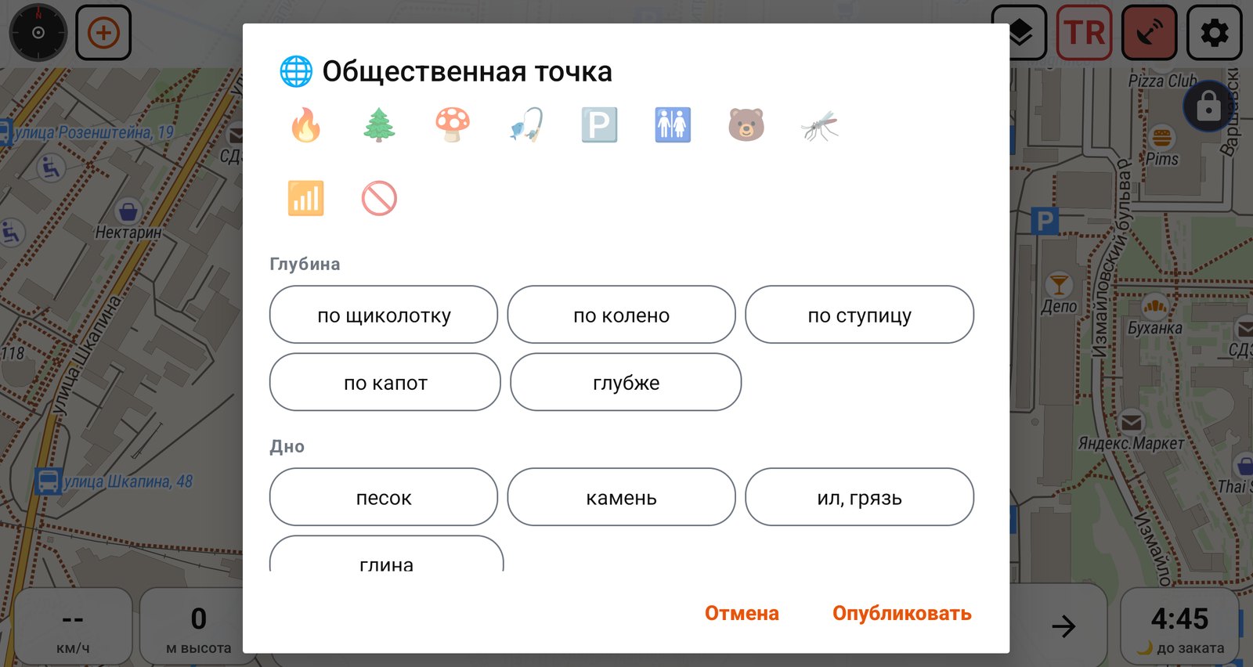Select the restroom icon
Screen dimensions: 1253x667
(x=673, y=125)
